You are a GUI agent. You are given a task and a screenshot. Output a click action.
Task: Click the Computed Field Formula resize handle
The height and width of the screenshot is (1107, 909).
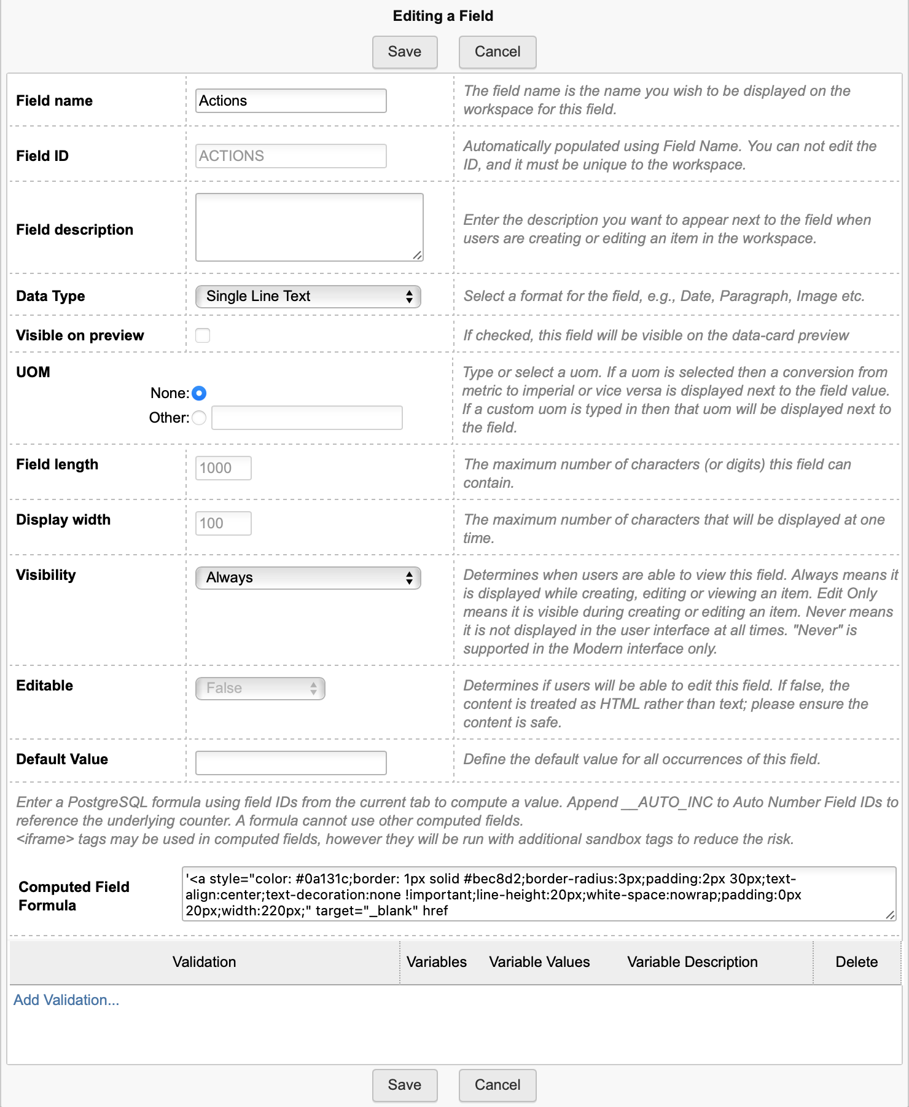coord(890,915)
